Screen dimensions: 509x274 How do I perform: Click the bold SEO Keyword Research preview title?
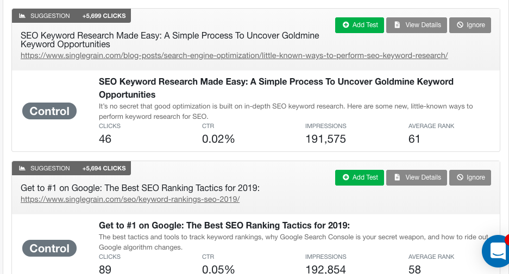[276, 88]
